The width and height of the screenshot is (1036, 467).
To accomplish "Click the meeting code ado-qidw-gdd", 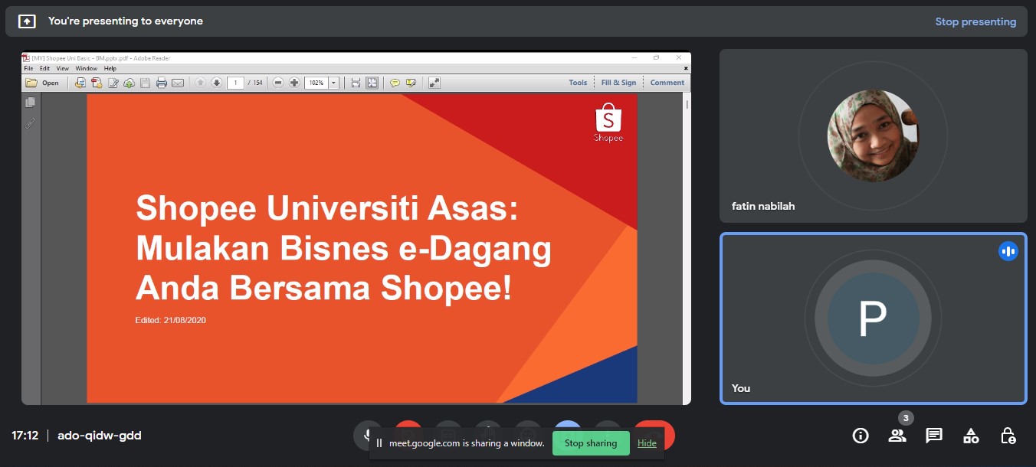I will 100,436.
